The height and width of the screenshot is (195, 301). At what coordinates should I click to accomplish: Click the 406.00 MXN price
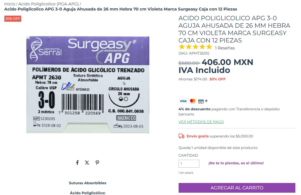tap(227, 62)
